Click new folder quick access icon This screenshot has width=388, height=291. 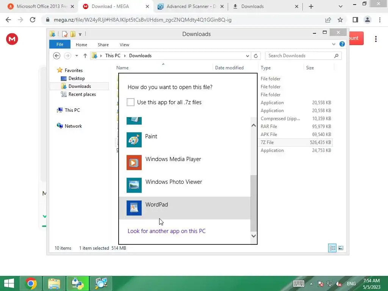[73, 34]
